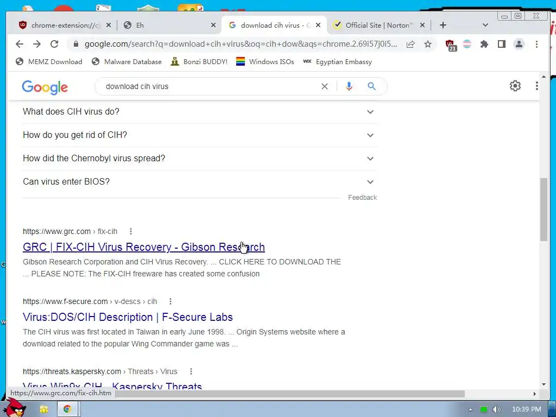Click the horizontal scrollbar right arrow

[x=534, y=394]
